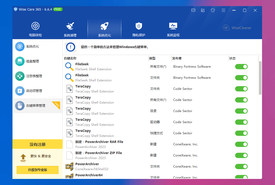
Task: Click the gold upload arrow icon
Action: pos(23,158)
